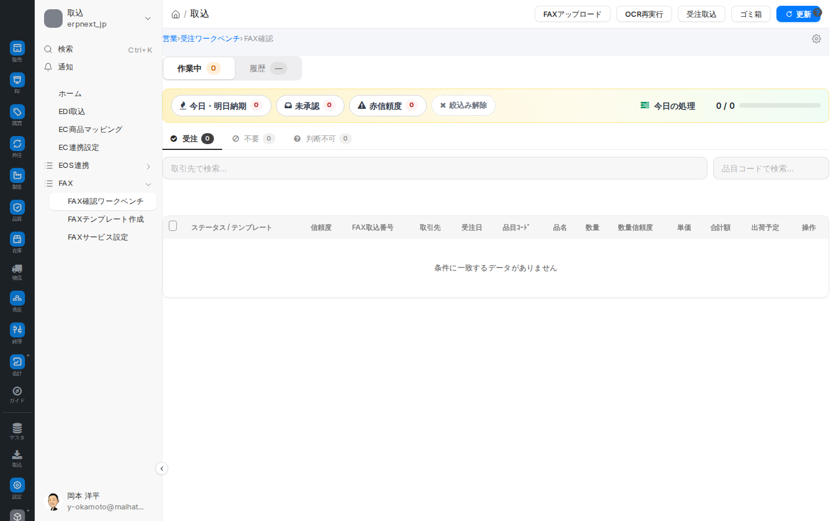835x521 pixels.
Task: Collapse the sidebar with the arrow handle
Action: pos(162,468)
